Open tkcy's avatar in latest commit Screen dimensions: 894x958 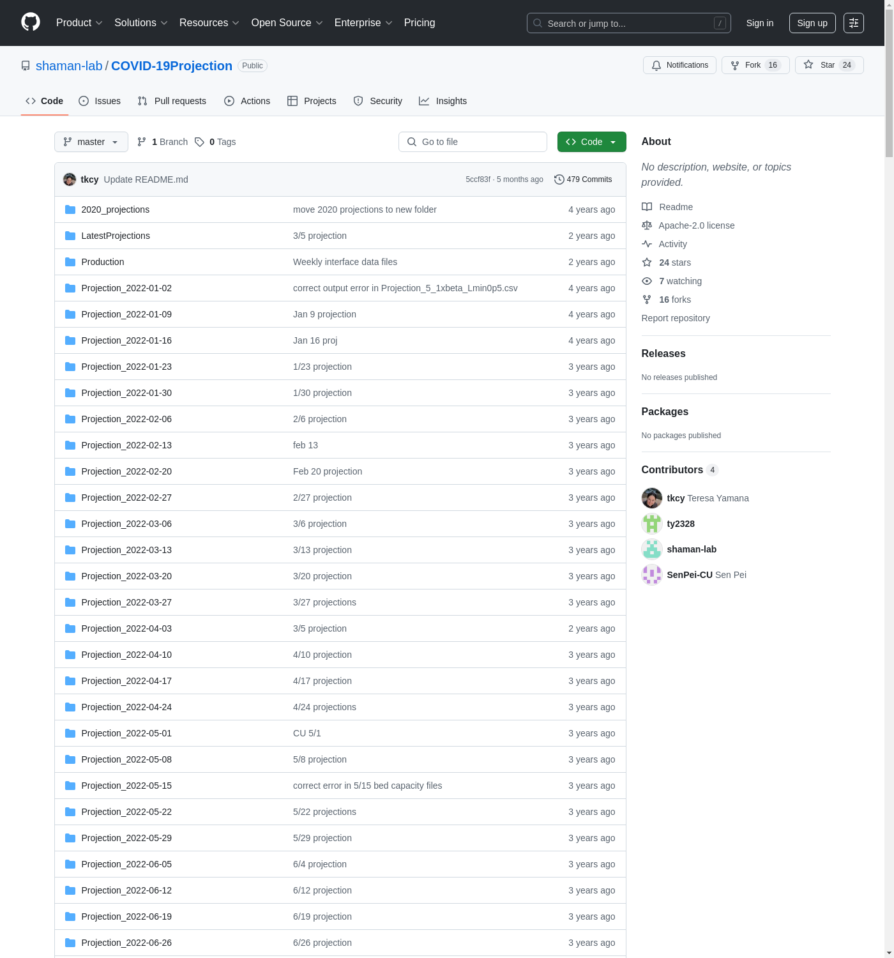(x=70, y=179)
